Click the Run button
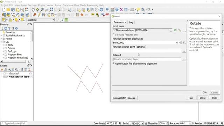Viewport: 224px width, 126px height. 191,98
